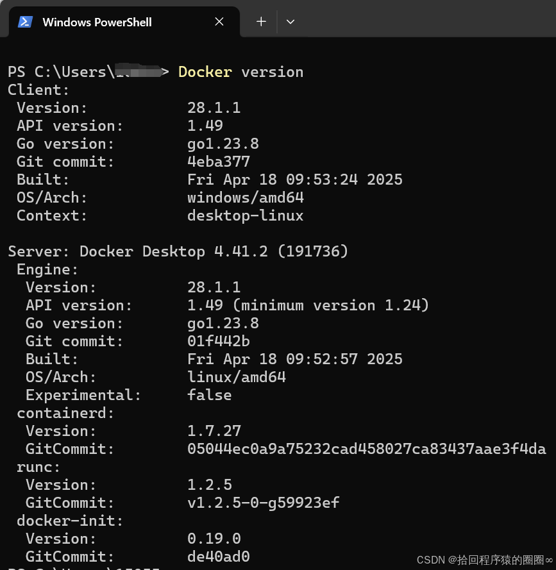Click runc version 1.2.5
The width and height of the screenshot is (556, 570).
210,485
